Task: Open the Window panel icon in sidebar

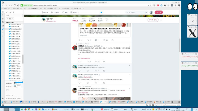Action: point(3,26)
